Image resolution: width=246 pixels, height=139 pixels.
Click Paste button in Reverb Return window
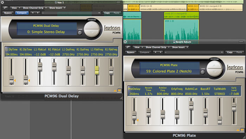(239, 52)
